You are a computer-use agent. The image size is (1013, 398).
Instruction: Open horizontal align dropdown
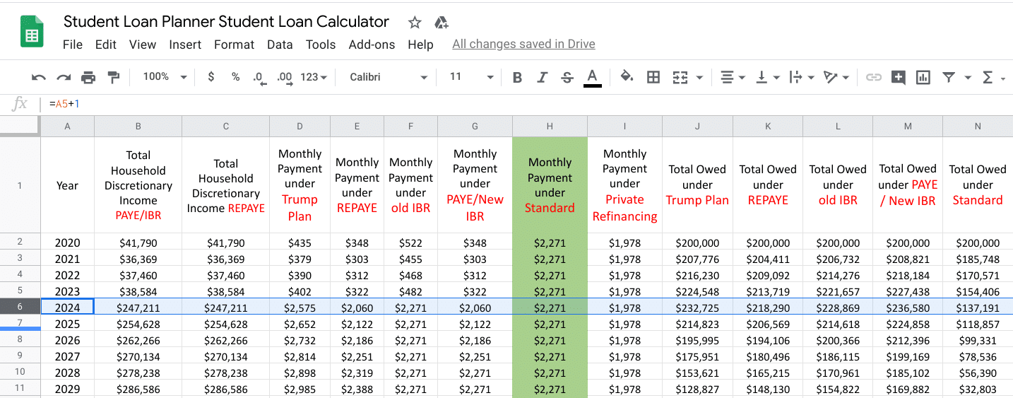733,77
